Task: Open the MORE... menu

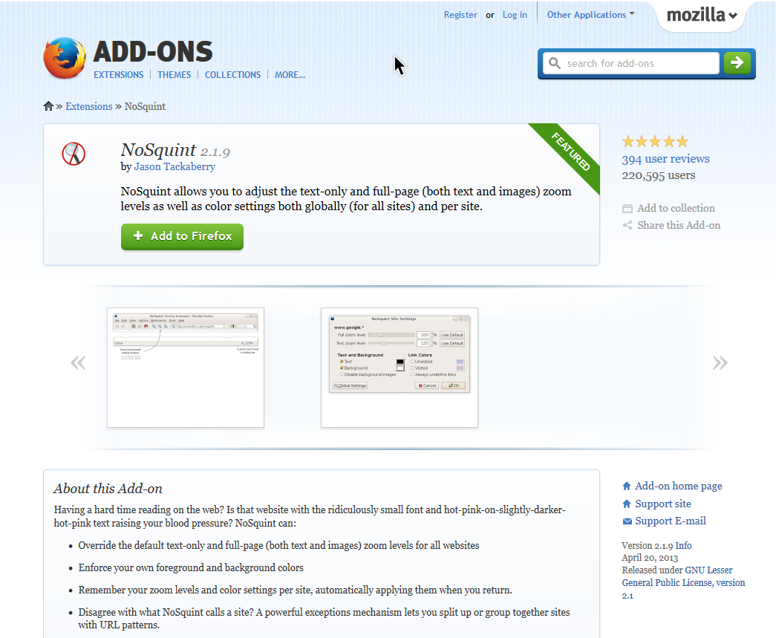Action: pyautogui.click(x=290, y=75)
